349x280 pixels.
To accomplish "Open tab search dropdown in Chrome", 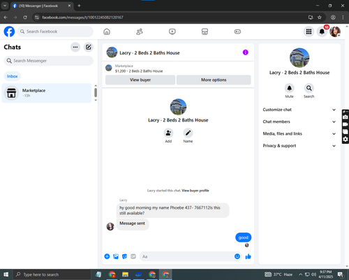I will tap(5, 6).
